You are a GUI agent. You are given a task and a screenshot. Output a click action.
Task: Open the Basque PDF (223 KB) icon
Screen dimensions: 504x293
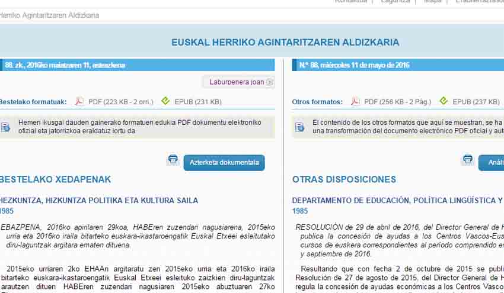[79, 101]
